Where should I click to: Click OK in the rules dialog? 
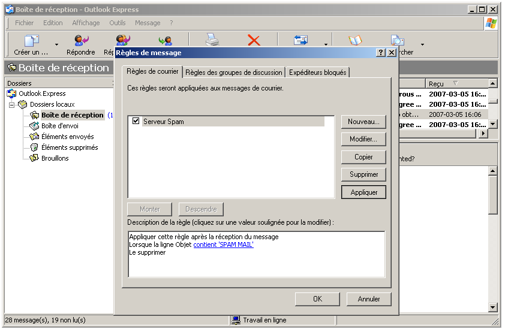tap(317, 299)
